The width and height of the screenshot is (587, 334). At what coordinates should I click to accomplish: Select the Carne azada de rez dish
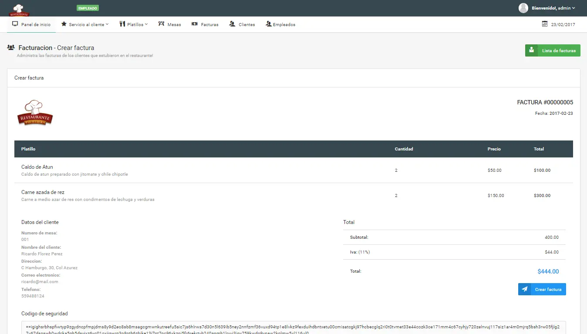click(x=43, y=192)
